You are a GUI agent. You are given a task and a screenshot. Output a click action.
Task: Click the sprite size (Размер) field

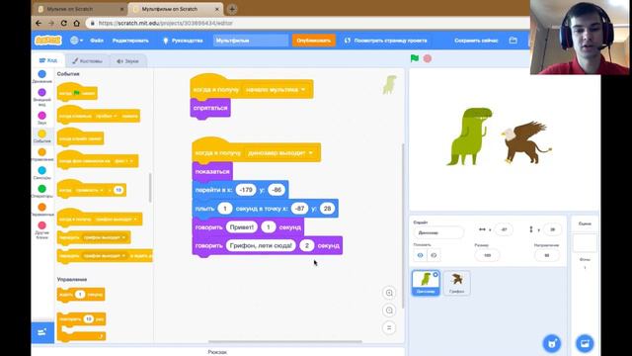[487, 255]
